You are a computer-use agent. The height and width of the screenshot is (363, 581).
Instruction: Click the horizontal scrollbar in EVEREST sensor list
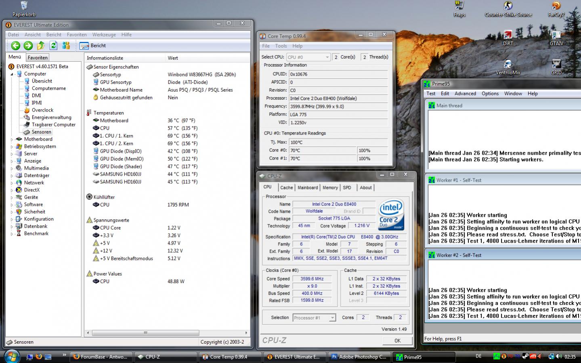pyautogui.click(x=145, y=333)
